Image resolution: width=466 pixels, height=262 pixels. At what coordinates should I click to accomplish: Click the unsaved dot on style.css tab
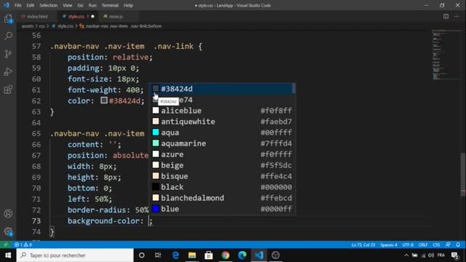pyautogui.click(x=92, y=16)
